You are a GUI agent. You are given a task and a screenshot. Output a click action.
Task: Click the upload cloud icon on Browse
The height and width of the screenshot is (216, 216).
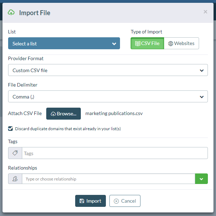tap(53, 114)
